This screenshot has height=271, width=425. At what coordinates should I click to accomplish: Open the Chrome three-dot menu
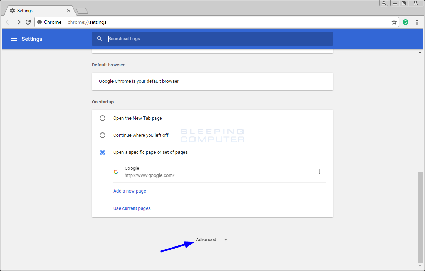417,22
